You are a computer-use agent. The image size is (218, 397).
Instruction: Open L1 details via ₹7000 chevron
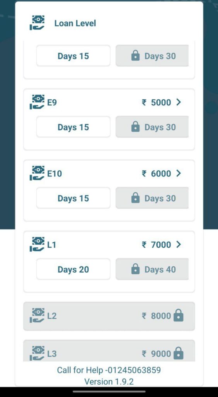coord(179,244)
